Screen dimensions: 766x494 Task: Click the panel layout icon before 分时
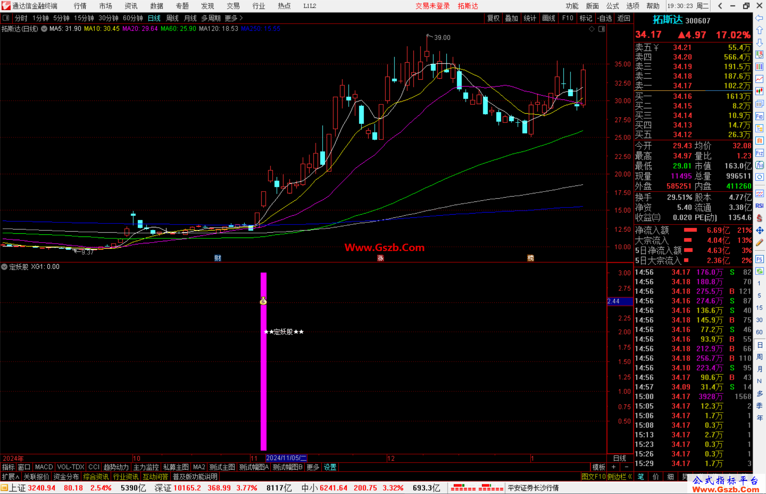coord(6,18)
